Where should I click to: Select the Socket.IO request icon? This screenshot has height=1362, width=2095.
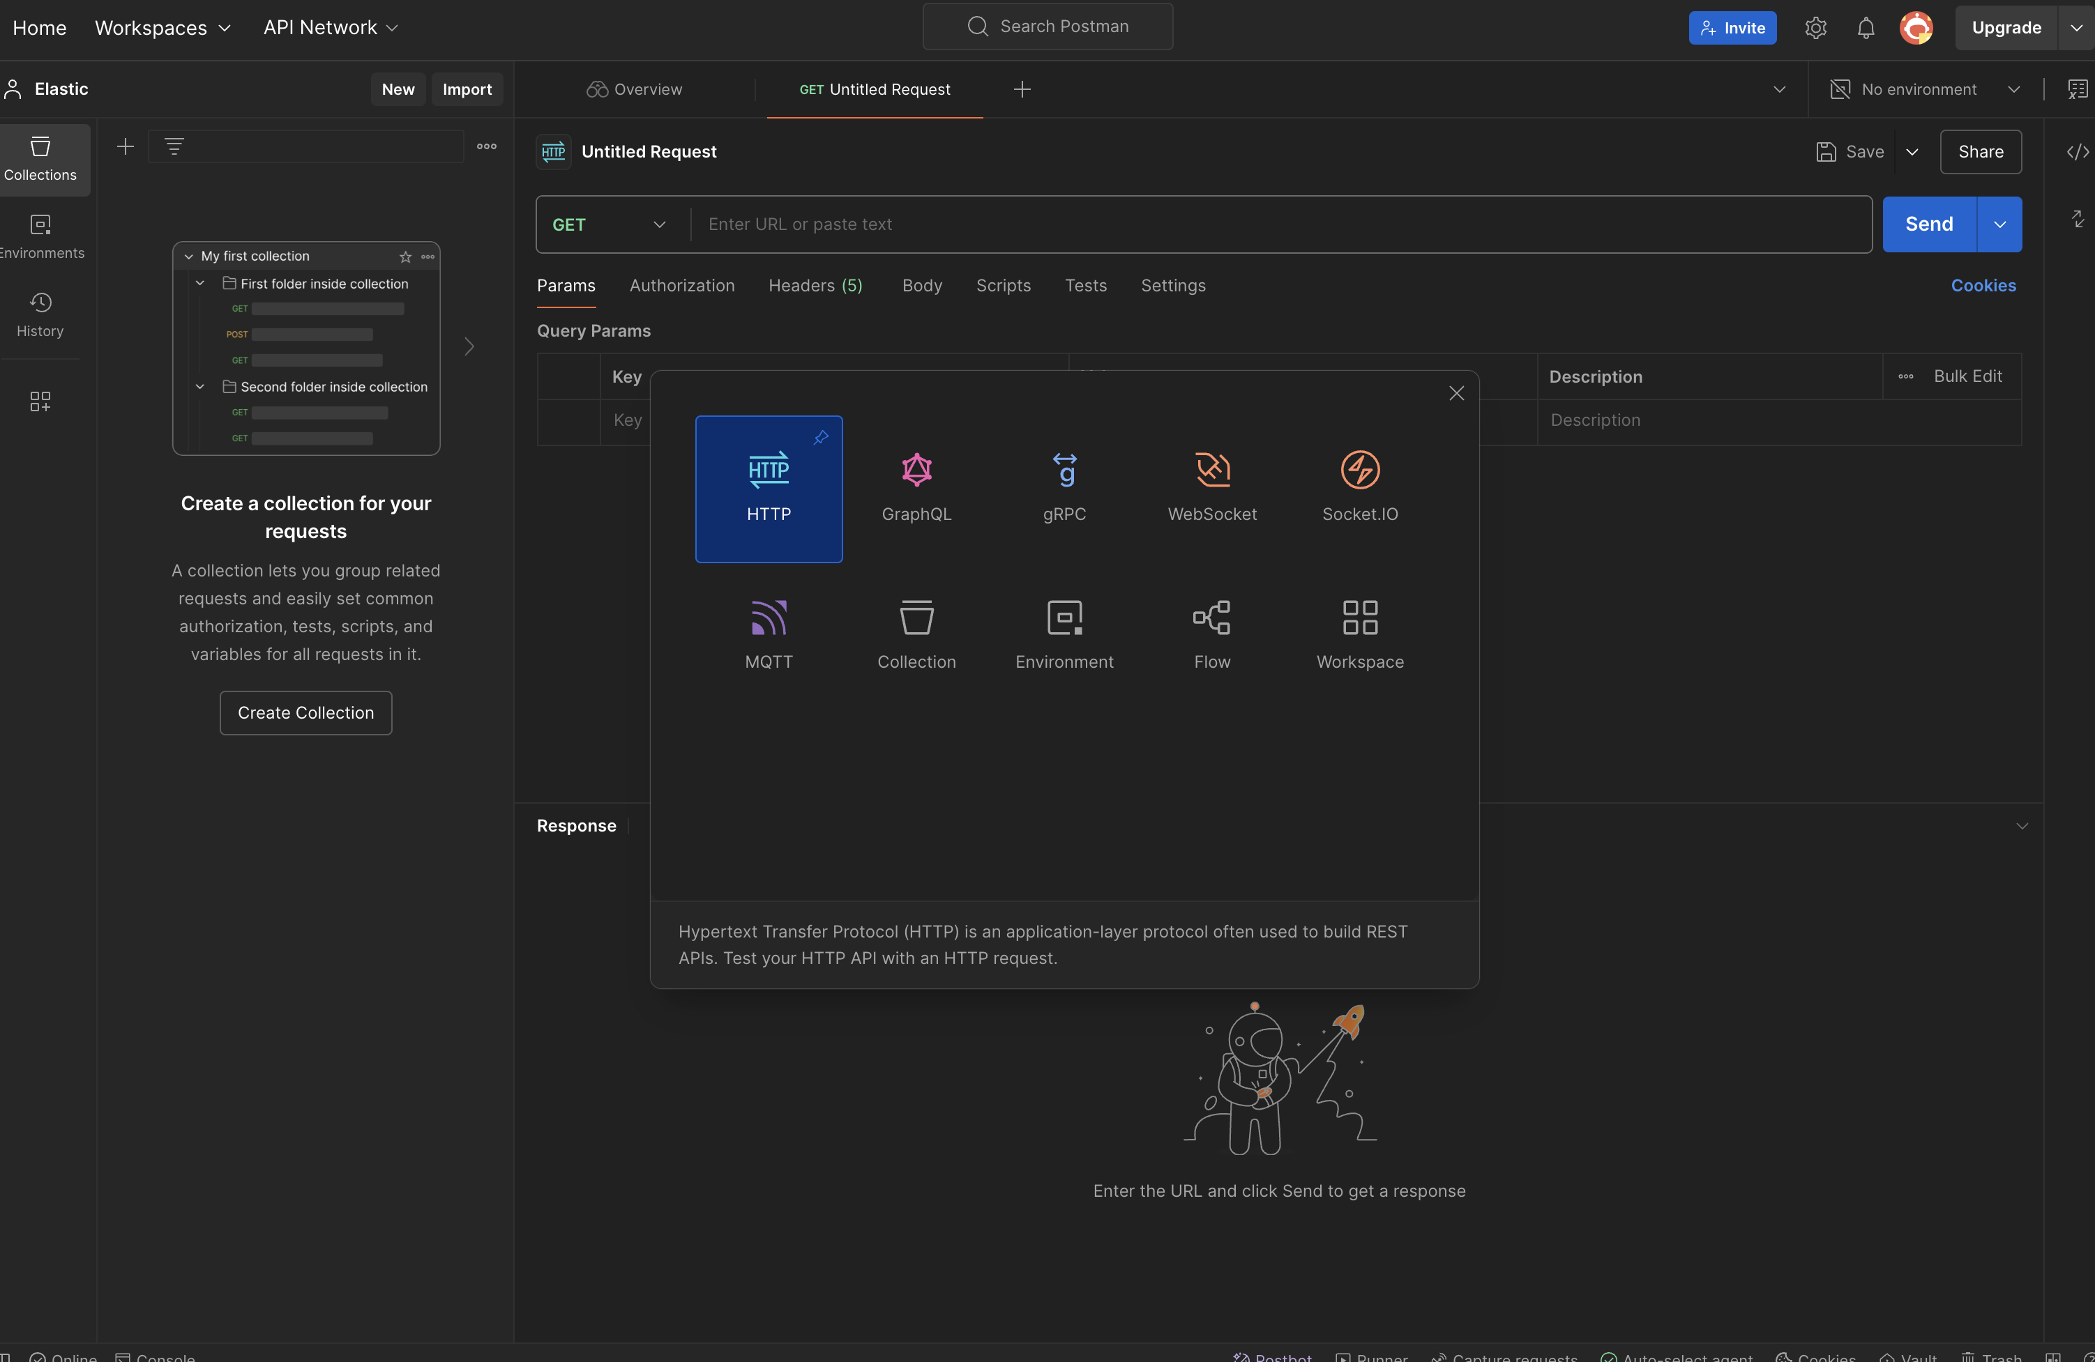[1360, 470]
